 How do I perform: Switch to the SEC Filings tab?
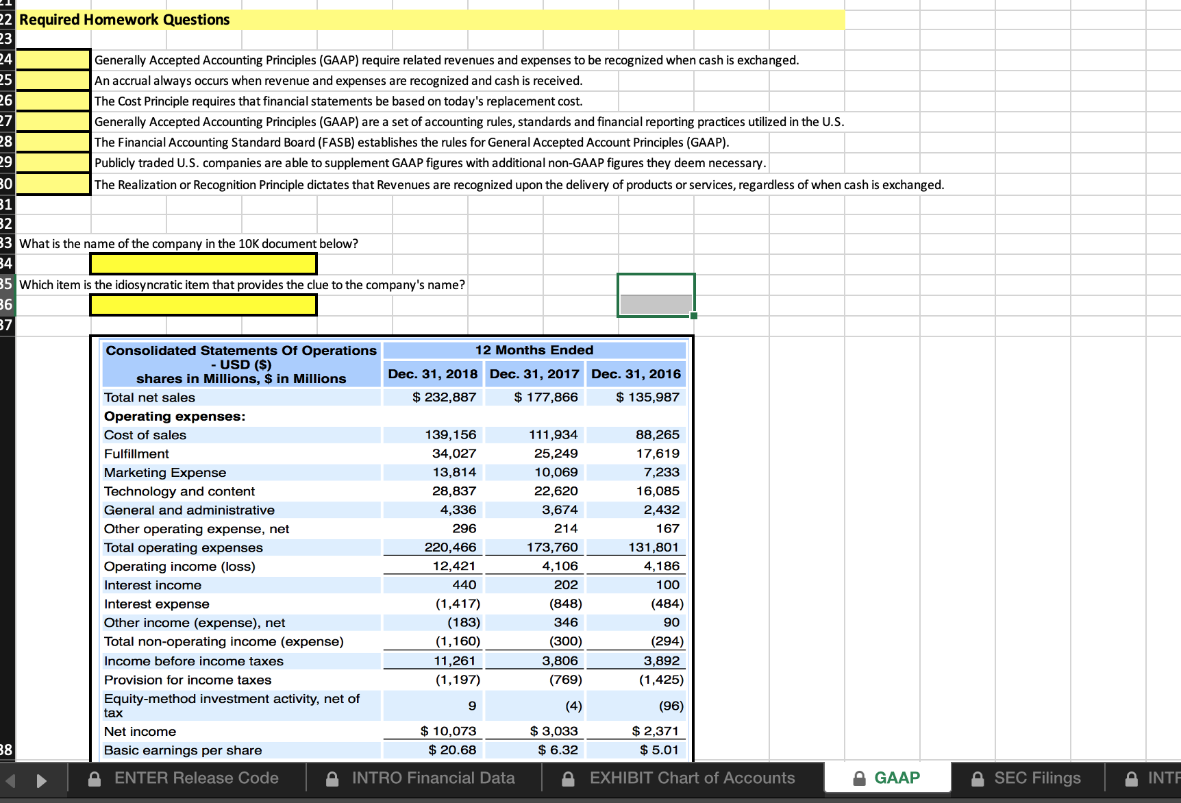[x=1028, y=778]
